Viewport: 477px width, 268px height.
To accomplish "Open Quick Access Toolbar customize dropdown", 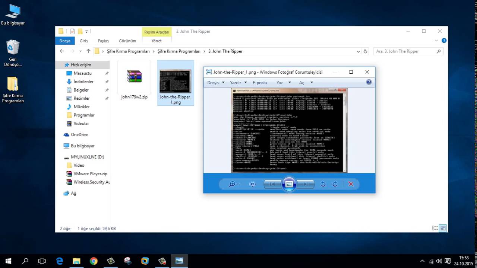I will (x=86, y=31).
